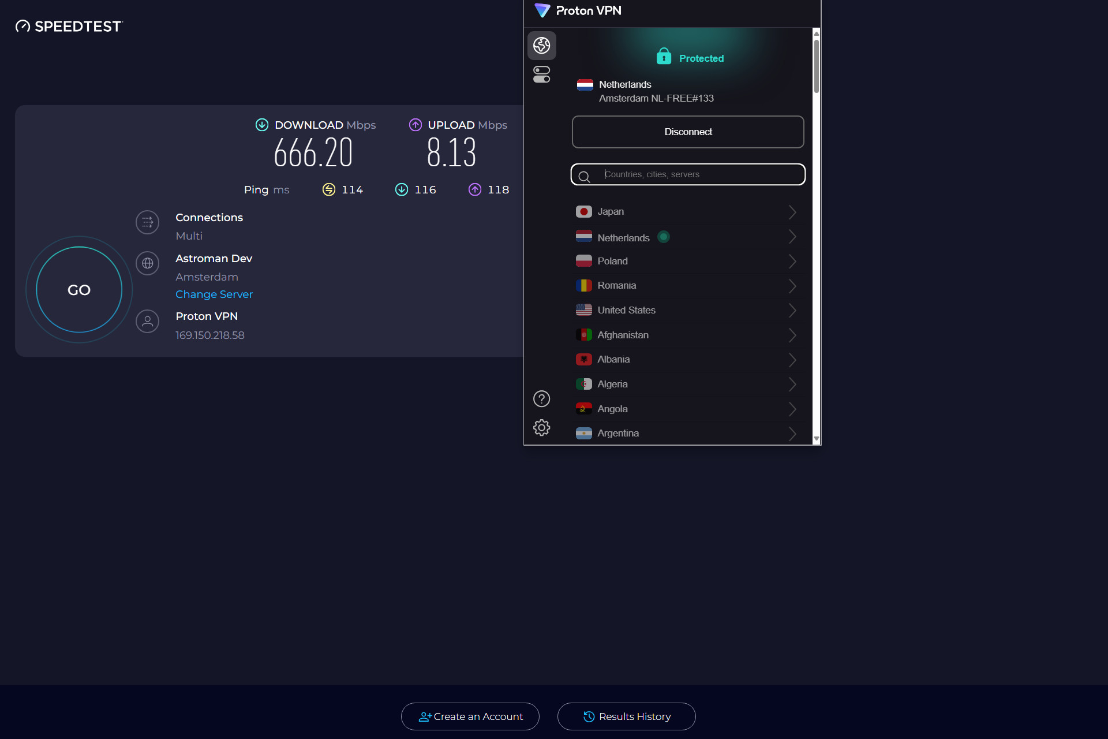Select Algeria in the country list
This screenshot has height=739, width=1108.
(x=687, y=384)
